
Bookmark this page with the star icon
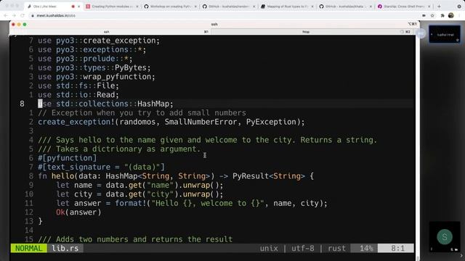[x=432, y=15]
